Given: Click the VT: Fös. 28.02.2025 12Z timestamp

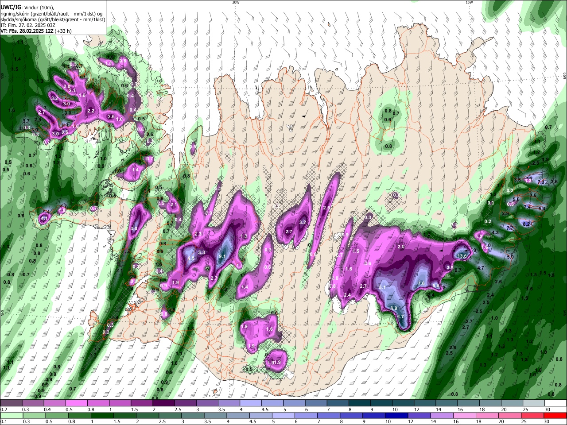Looking at the screenshot, I should pos(27,31).
